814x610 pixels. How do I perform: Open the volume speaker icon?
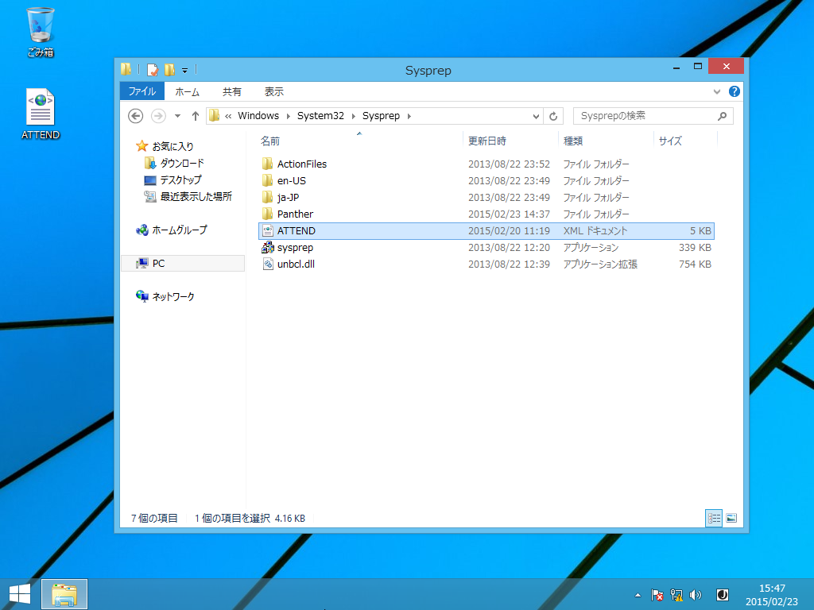[x=696, y=595]
